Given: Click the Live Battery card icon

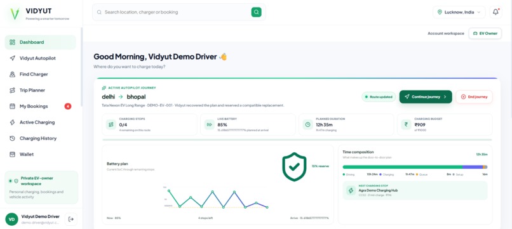Looking at the screenshot, I should 209,124.
